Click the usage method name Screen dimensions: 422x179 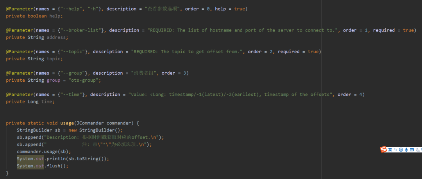pos(67,123)
